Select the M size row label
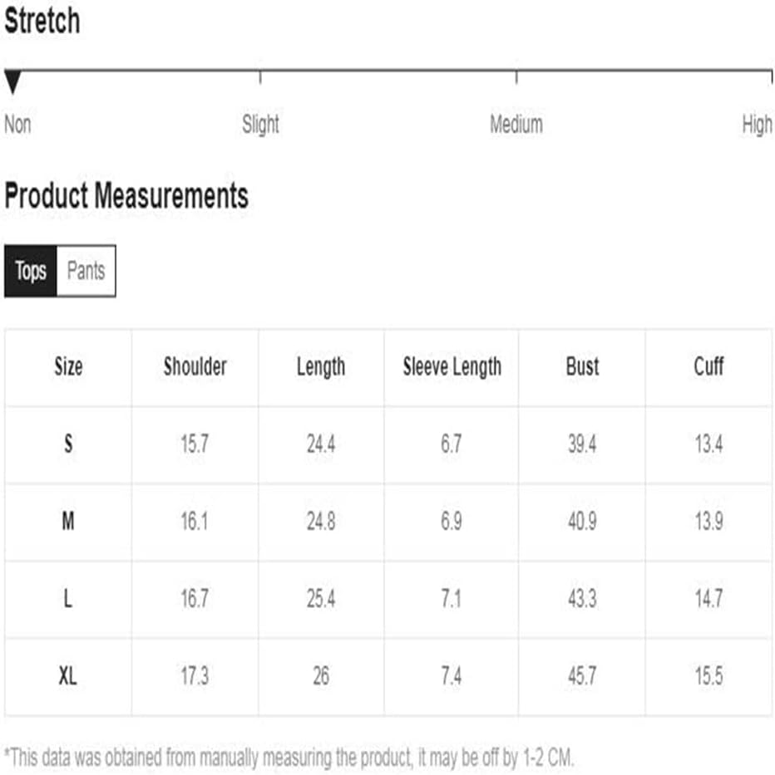The height and width of the screenshot is (775, 775). (x=68, y=521)
